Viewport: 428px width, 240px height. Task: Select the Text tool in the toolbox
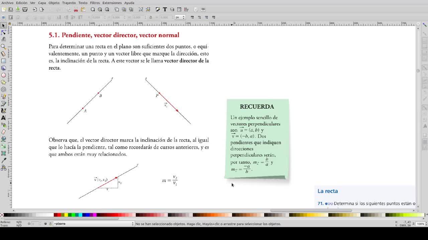coord(4,118)
